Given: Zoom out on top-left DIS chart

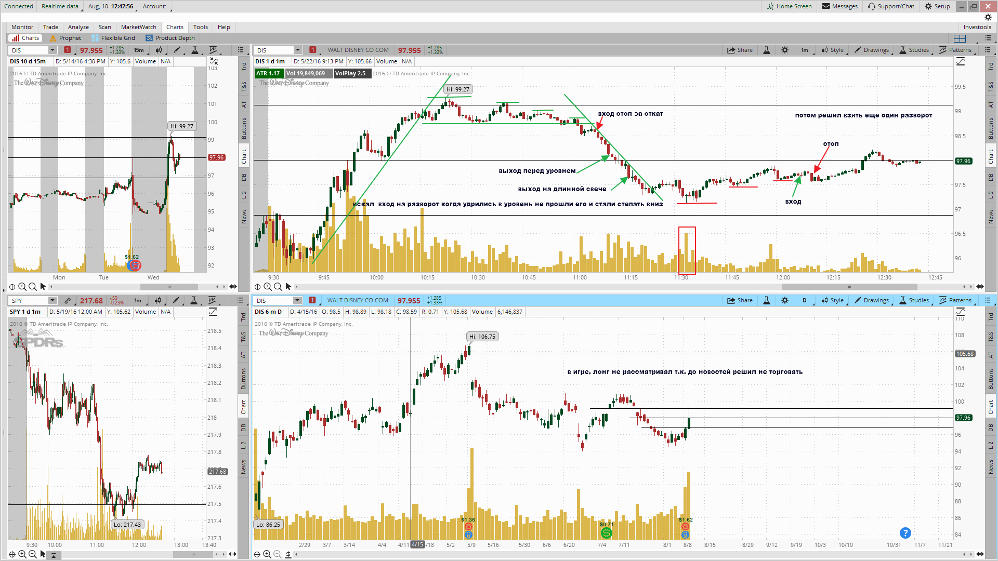Looking at the screenshot, I should (x=33, y=287).
